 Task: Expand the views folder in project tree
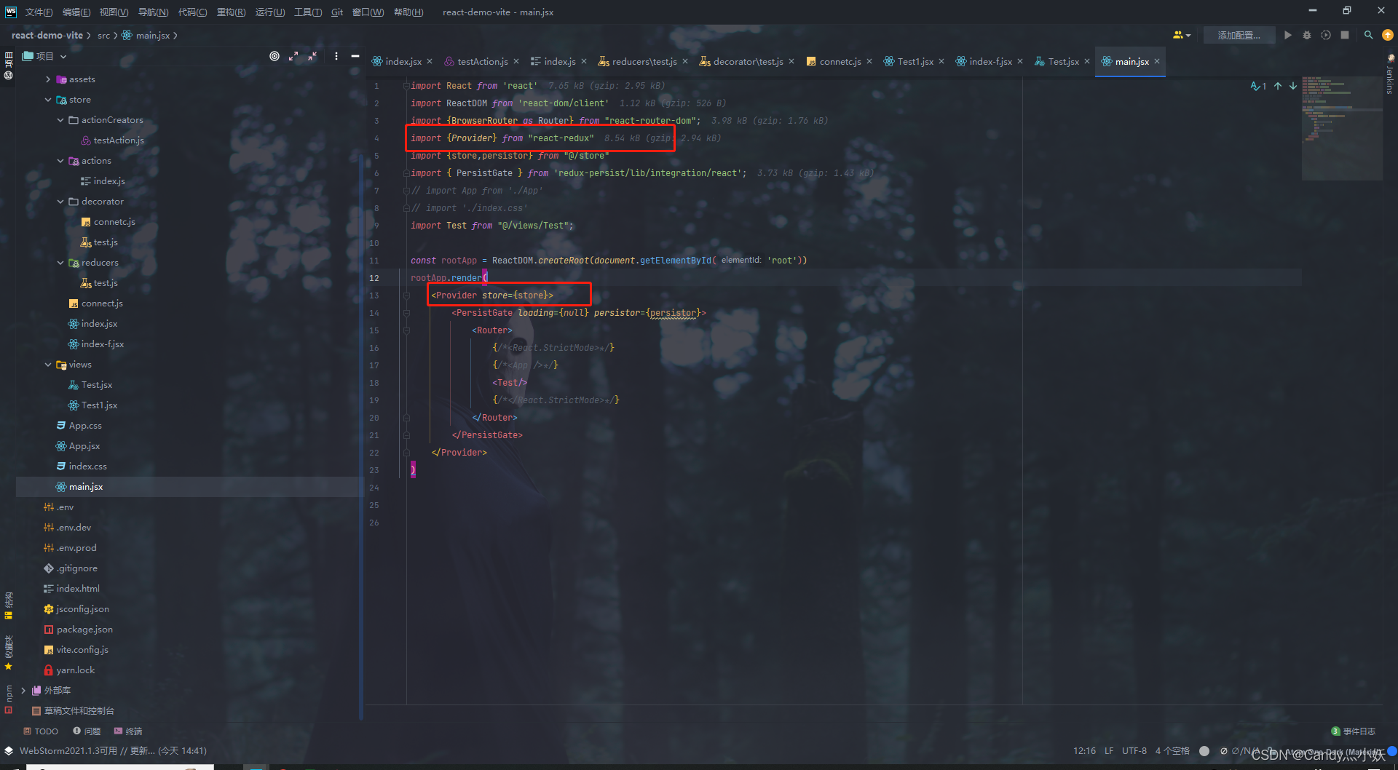pyautogui.click(x=48, y=364)
